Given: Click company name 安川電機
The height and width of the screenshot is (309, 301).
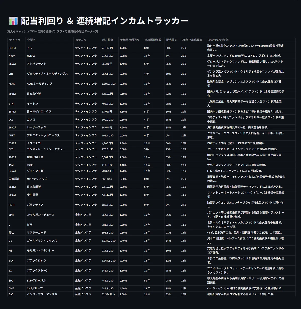Looking at the screenshot, I should [x=50, y=195].
